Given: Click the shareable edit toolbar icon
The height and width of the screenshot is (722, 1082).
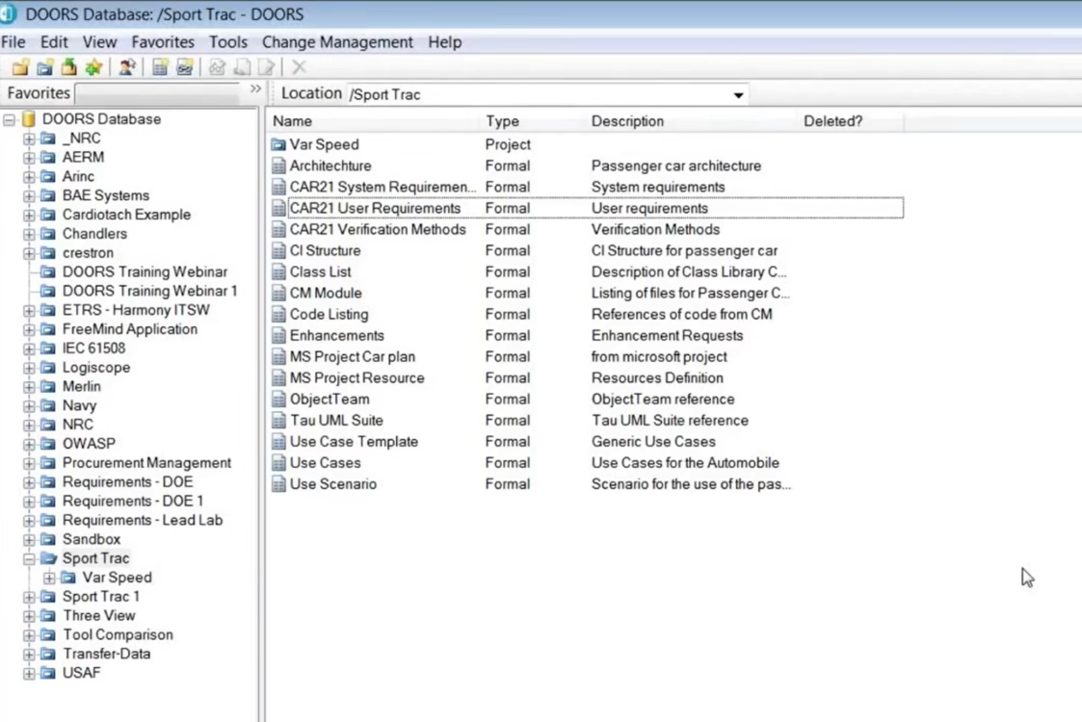Looking at the screenshot, I should [242, 66].
